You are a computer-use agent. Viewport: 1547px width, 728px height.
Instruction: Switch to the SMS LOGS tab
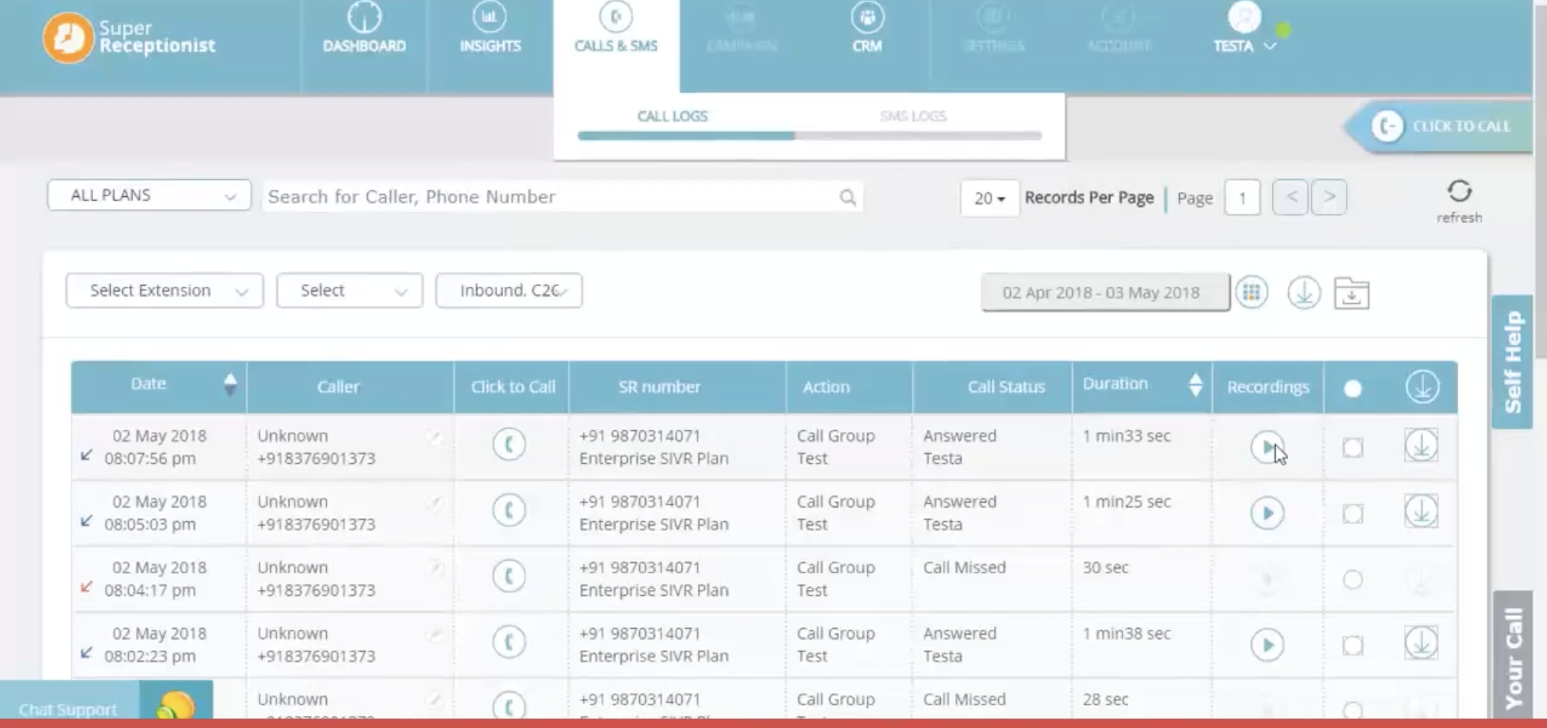(912, 116)
